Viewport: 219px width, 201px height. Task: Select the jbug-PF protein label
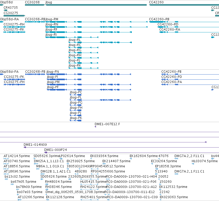53,87
